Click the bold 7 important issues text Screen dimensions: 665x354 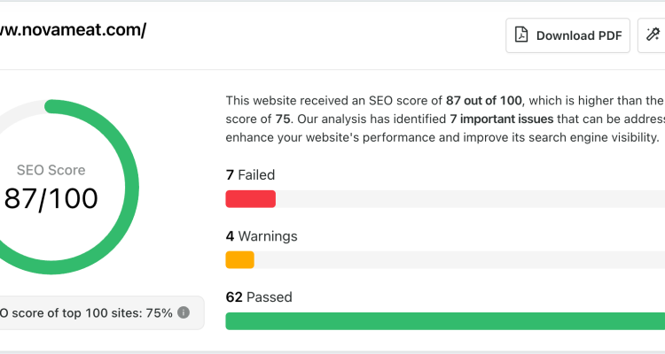click(x=502, y=119)
